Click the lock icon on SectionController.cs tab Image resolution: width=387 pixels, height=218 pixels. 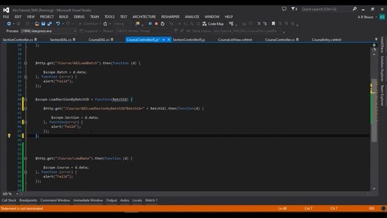(x=36, y=39)
